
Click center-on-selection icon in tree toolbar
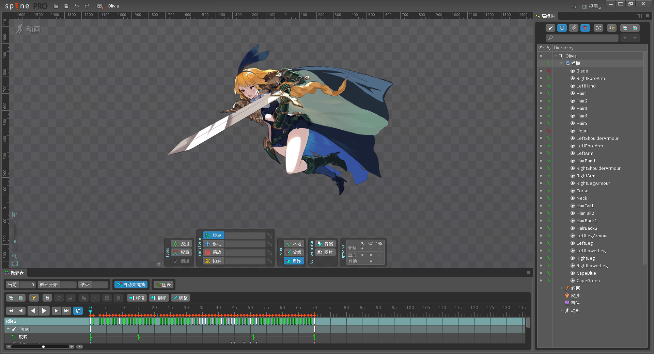click(x=598, y=28)
